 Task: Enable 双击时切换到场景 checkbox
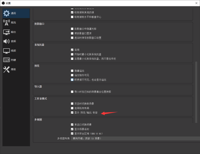point(72,103)
